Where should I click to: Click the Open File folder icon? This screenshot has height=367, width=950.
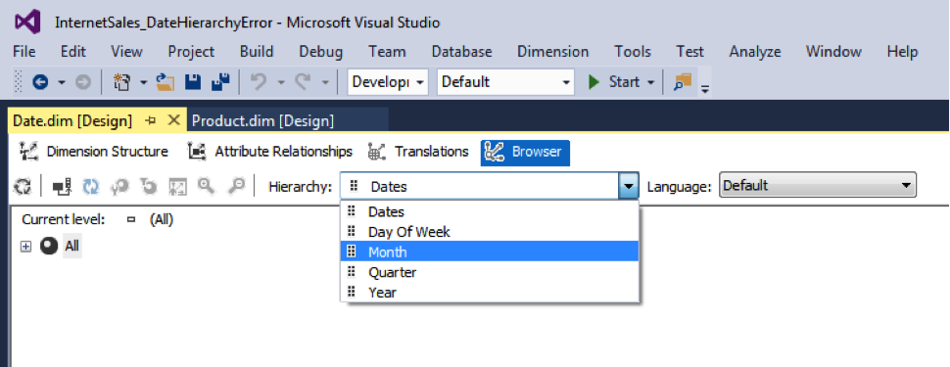pos(165,82)
